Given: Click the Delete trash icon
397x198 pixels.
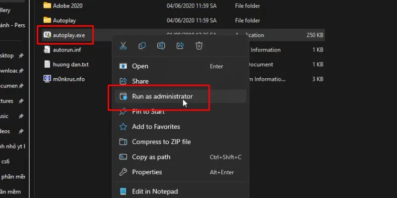Looking at the screenshot, I should coord(199,46).
